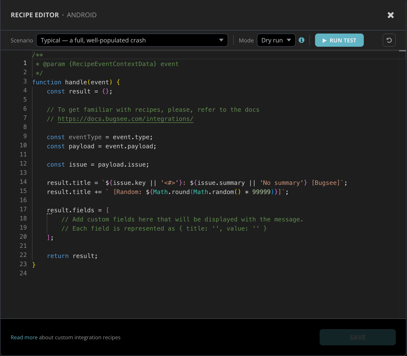Click the 'Each field is represented' comment
The height and width of the screenshot is (356, 407).
(x=164, y=229)
